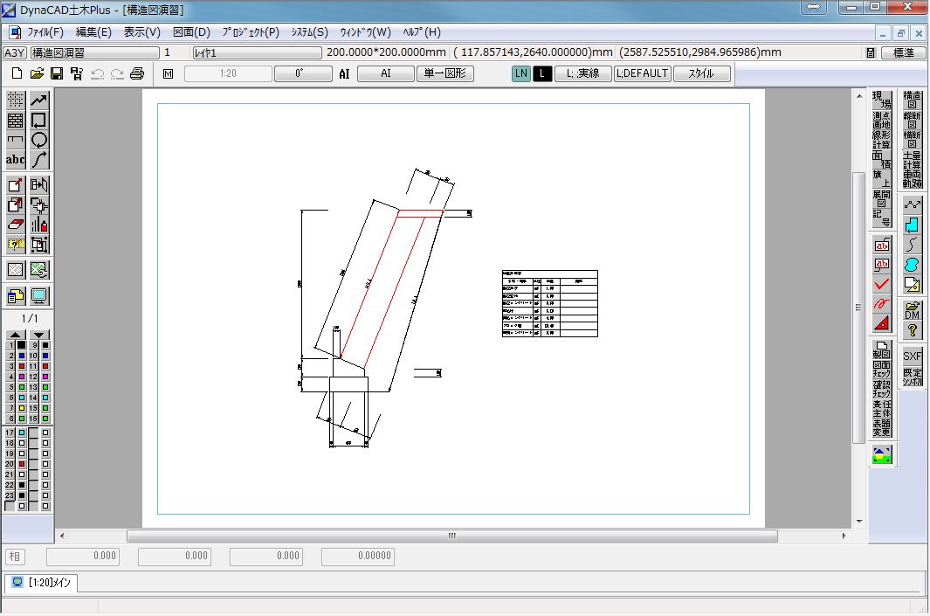This screenshot has height=616, width=930.
Task: Click the SXF button
Action: [913, 356]
